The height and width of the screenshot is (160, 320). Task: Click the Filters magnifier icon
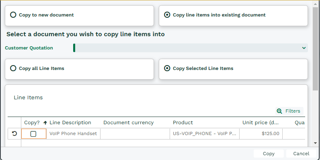click(279, 111)
